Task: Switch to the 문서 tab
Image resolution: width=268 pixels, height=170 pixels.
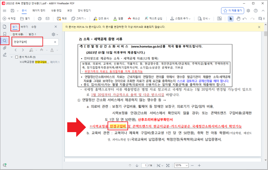Action: coord(24,10)
